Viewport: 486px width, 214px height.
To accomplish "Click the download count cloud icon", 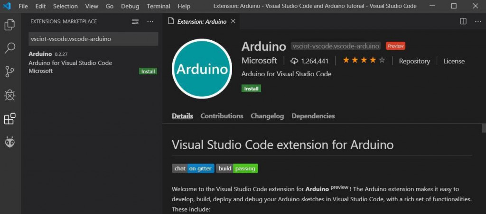I will (x=294, y=61).
